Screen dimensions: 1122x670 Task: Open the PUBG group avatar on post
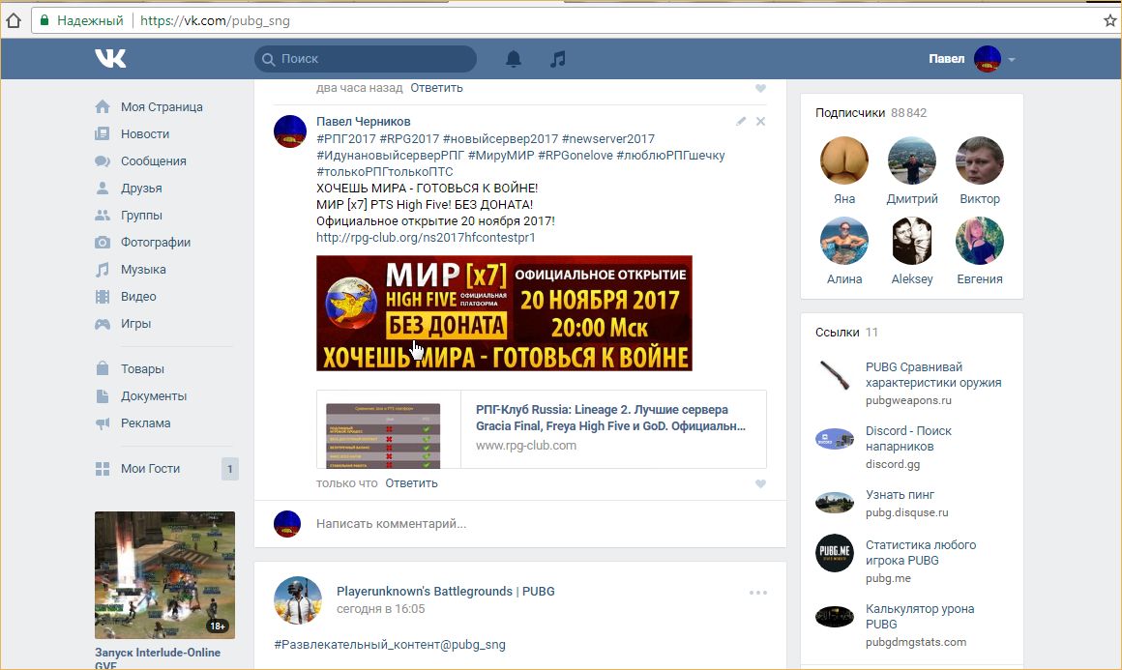[298, 600]
